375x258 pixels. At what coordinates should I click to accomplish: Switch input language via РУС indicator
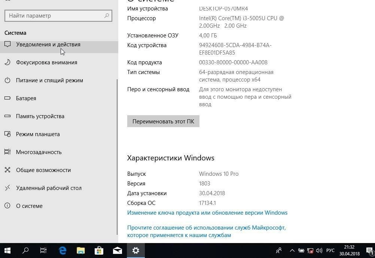click(330, 251)
